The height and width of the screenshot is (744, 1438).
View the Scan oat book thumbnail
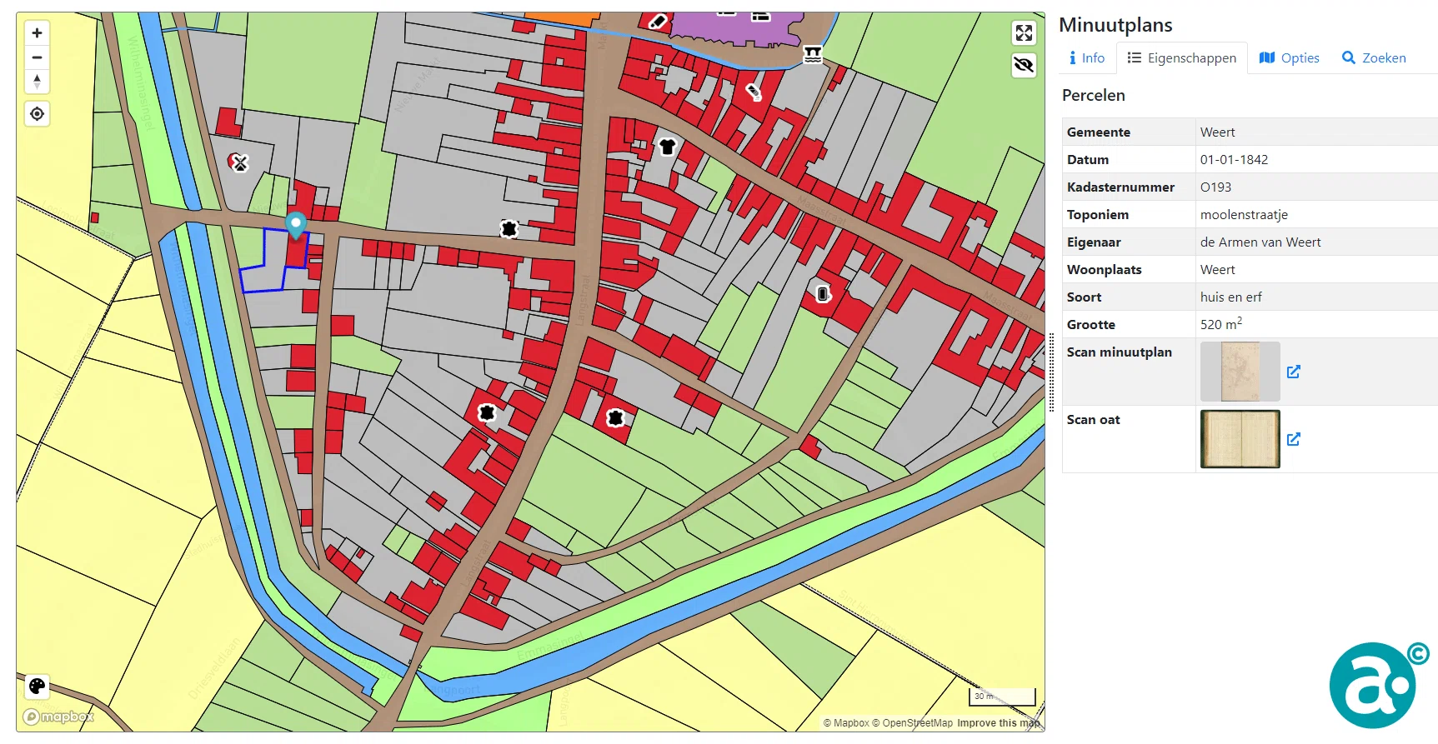coord(1240,439)
